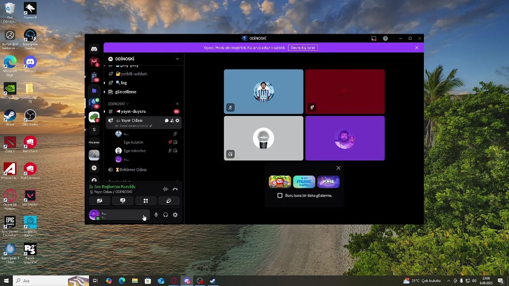This screenshot has height=286, width=509.
Task: Focus blue video tile with footballer avatar
Action: pyautogui.click(x=264, y=92)
